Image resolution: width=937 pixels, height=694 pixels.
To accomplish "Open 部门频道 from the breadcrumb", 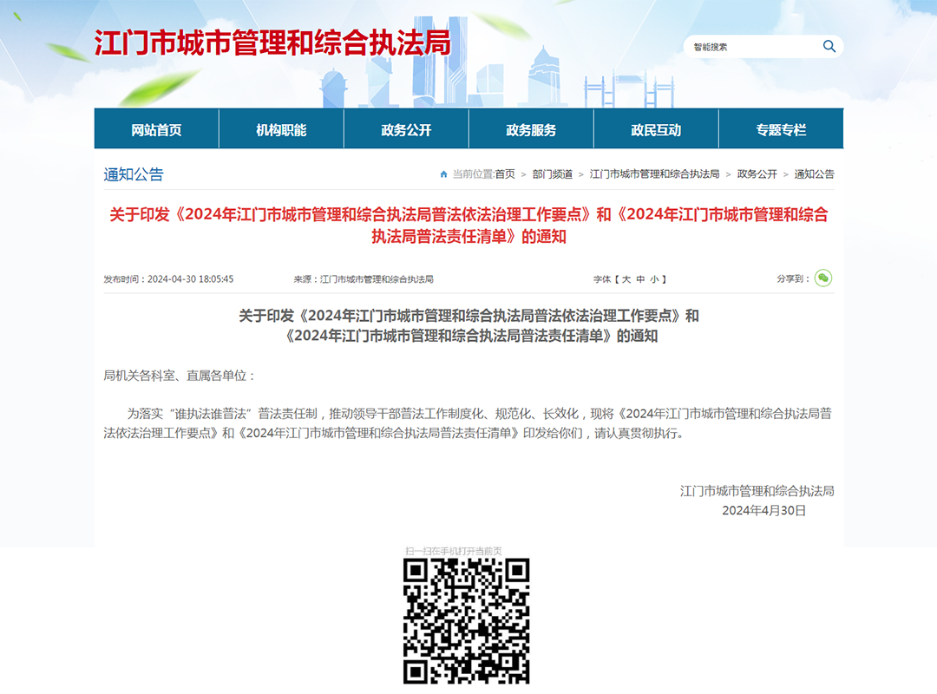I will tap(553, 173).
